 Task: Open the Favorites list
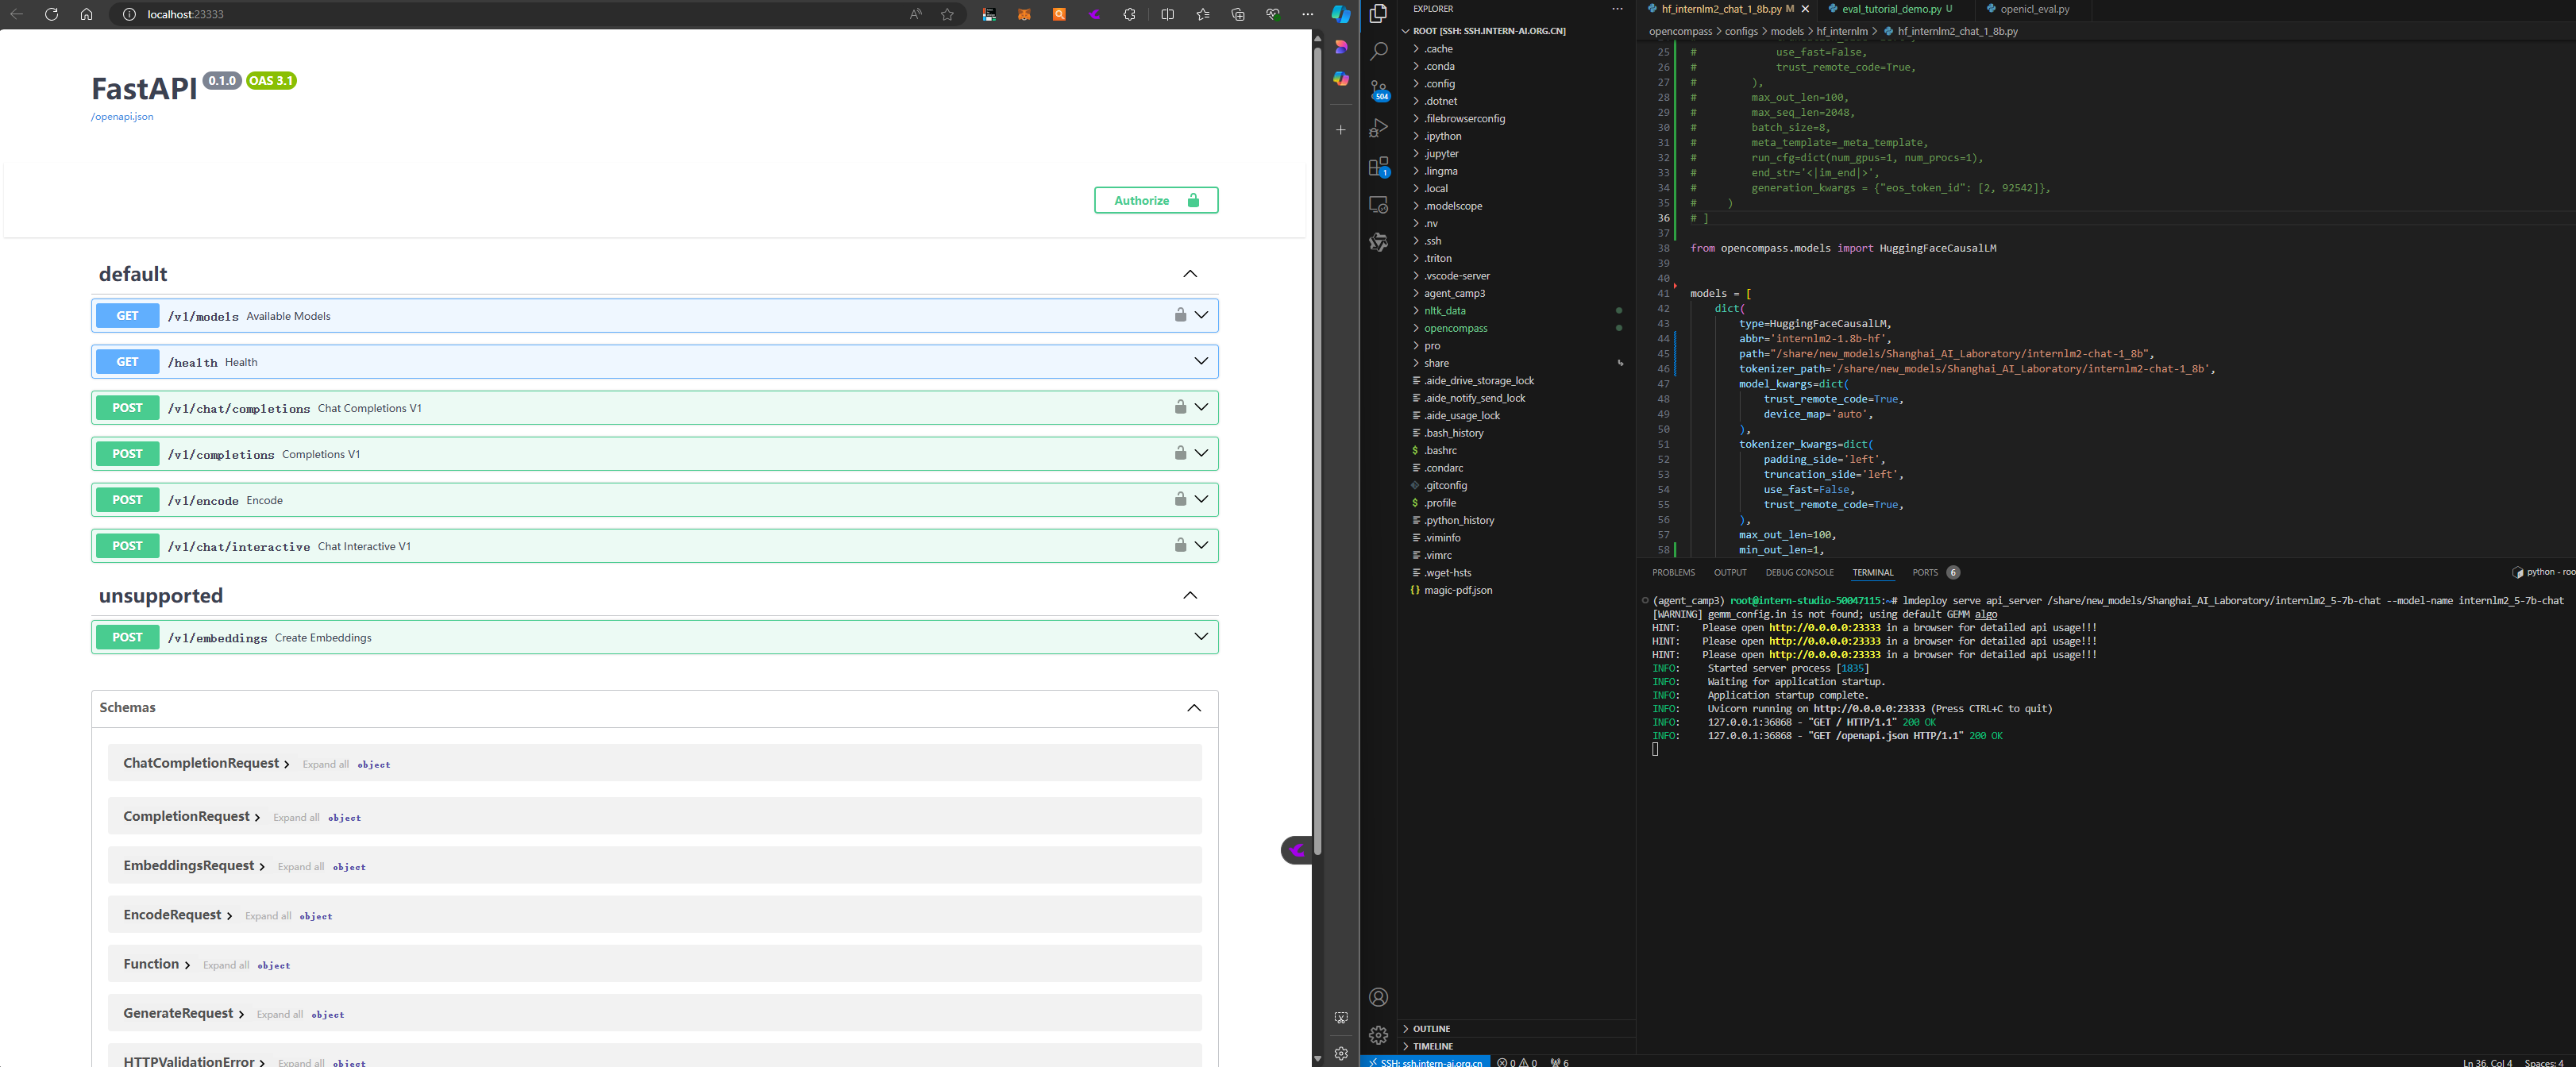pyautogui.click(x=1203, y=14)
